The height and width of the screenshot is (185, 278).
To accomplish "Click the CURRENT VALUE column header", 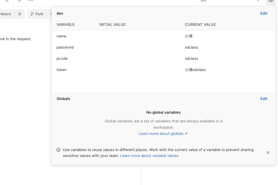I will pyautogui.click(x=200, y=25).
